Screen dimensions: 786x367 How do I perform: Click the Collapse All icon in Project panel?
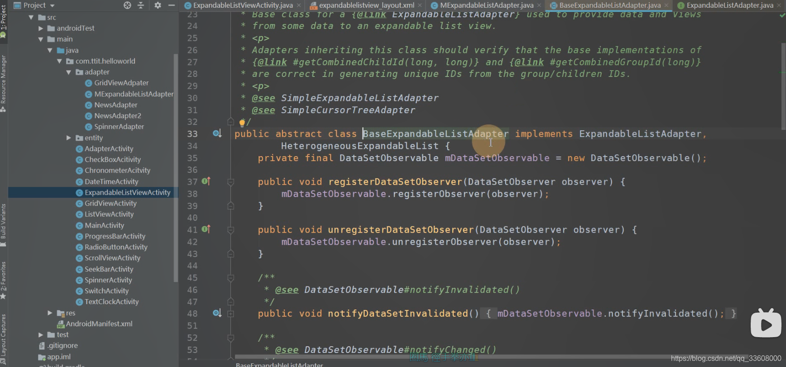[x=141, y=5]
